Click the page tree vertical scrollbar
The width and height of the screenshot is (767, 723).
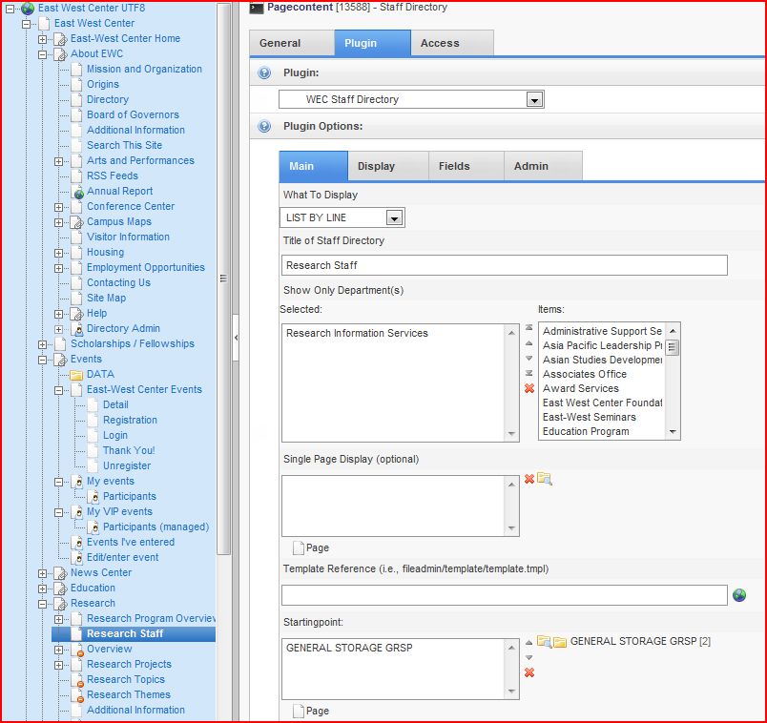(x=223, y=279)
